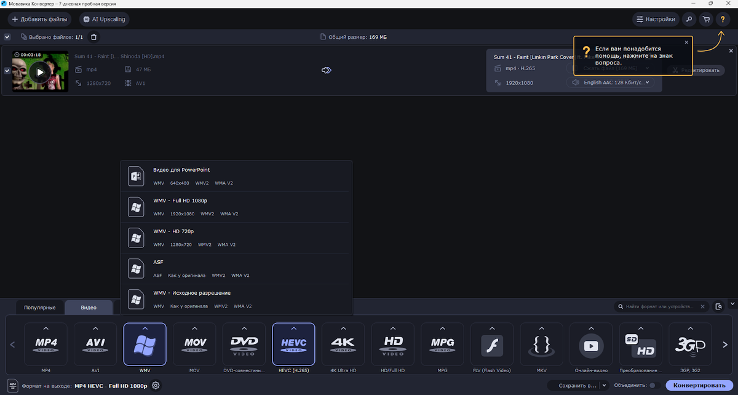Select the MKV format icon

coord(541,345)
